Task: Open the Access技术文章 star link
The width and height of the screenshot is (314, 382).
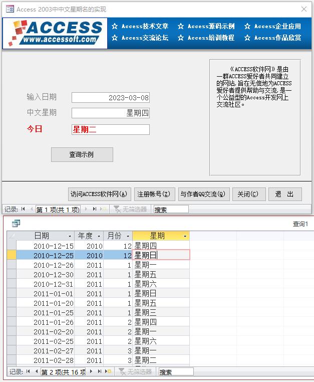Action: (140, 26)
